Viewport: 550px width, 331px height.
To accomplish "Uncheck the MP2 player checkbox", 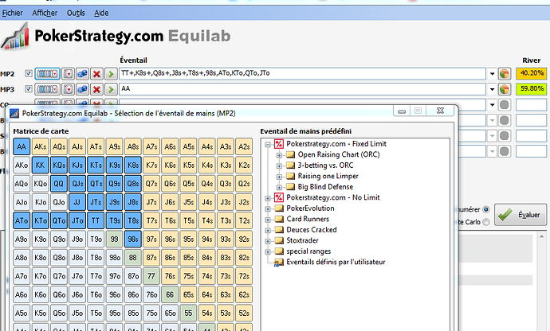I will [29, 73].
